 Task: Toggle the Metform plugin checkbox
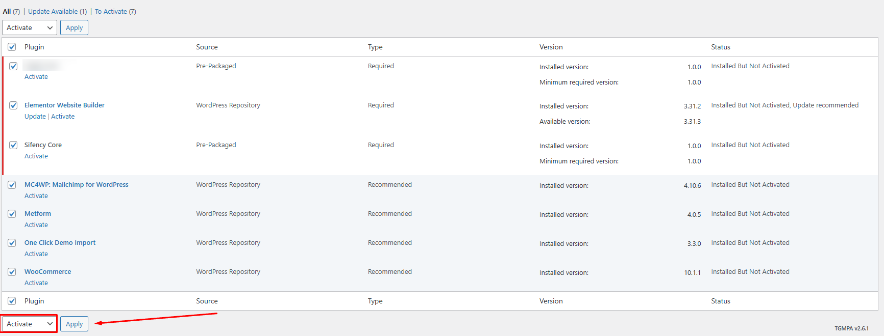click(12, 214)
